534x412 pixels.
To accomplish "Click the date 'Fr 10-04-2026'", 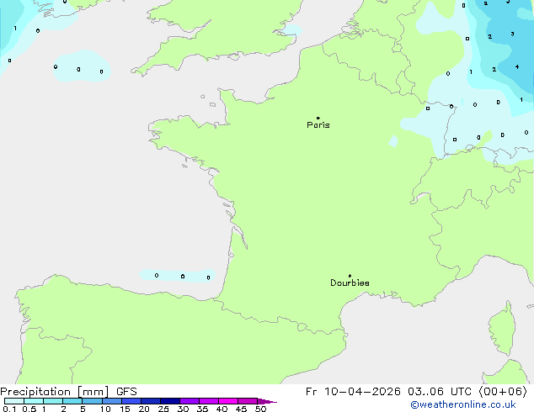I will coord(353,392).
